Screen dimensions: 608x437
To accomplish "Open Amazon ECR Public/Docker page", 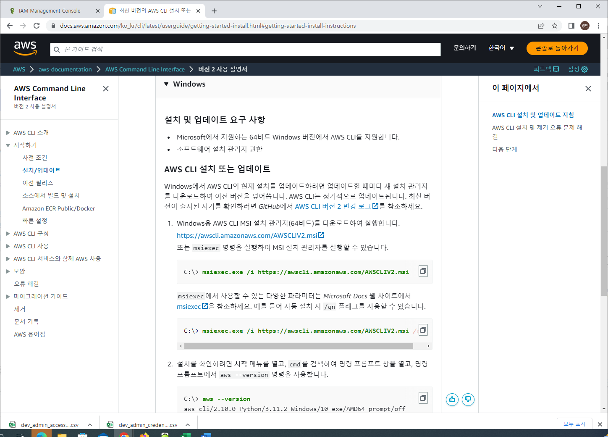I will 59,208.
